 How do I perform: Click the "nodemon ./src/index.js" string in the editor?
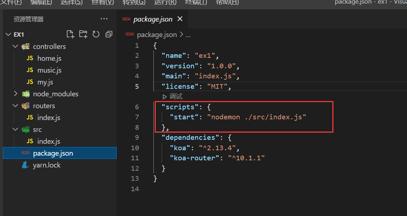pyautogui.click(x=257, y=117)
